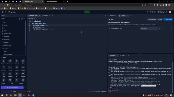Open the console pane three-dot menu

point(172,56)
